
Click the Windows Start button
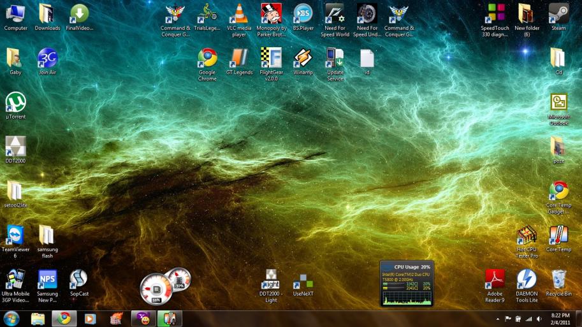[x=11, y=318]
